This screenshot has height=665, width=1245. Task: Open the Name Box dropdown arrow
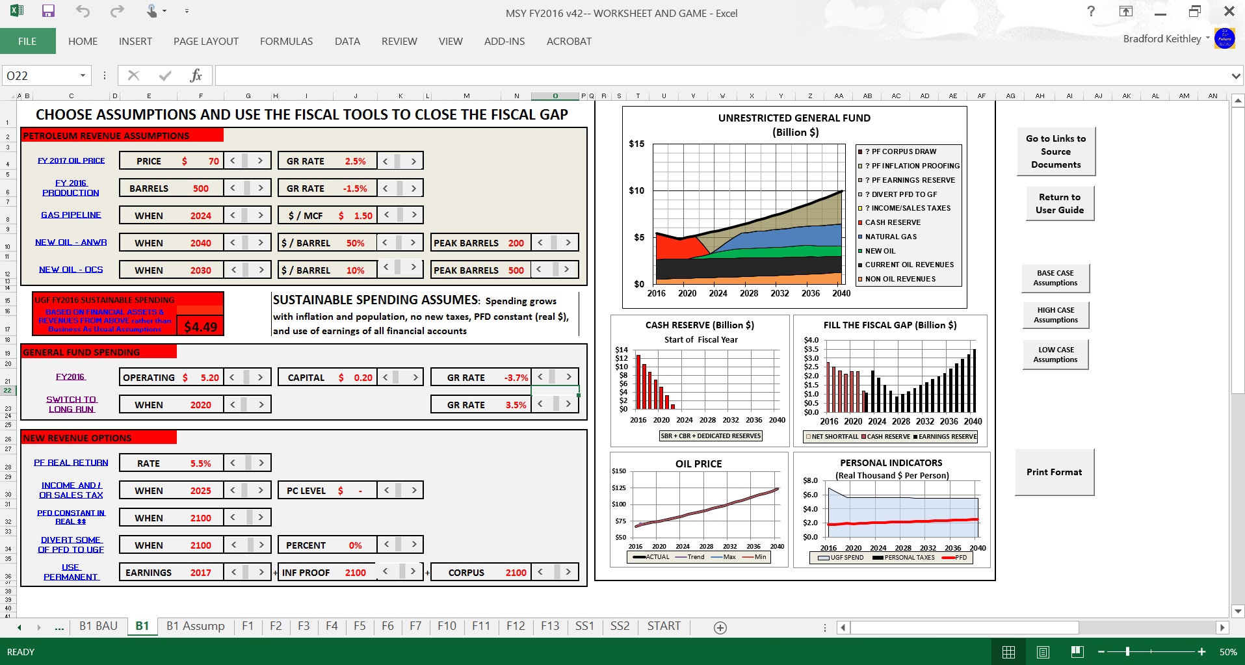point(83,75)
